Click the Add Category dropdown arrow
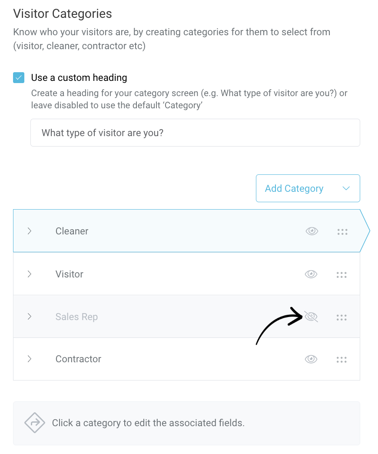The width and height of the screenshot is (378, 454). point(346,188)
